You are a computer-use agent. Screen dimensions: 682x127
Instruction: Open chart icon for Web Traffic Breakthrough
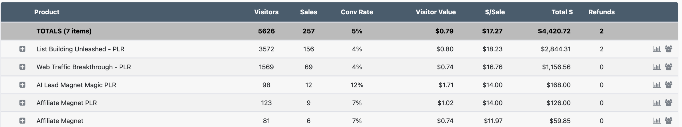pyautogui.click(x=657, y=67)
